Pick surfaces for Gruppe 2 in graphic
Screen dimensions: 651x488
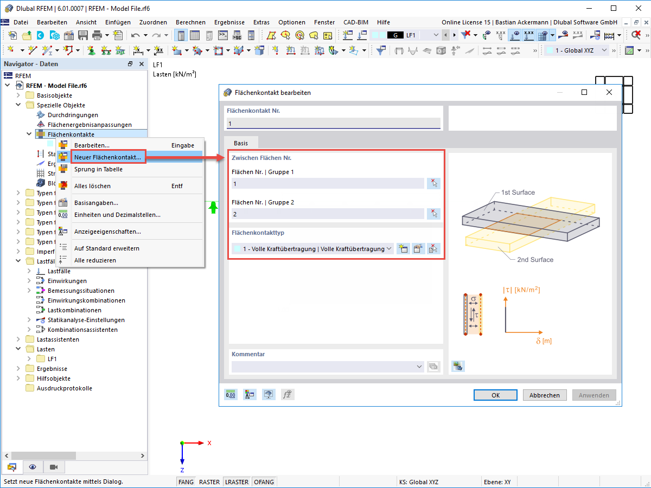433,214
